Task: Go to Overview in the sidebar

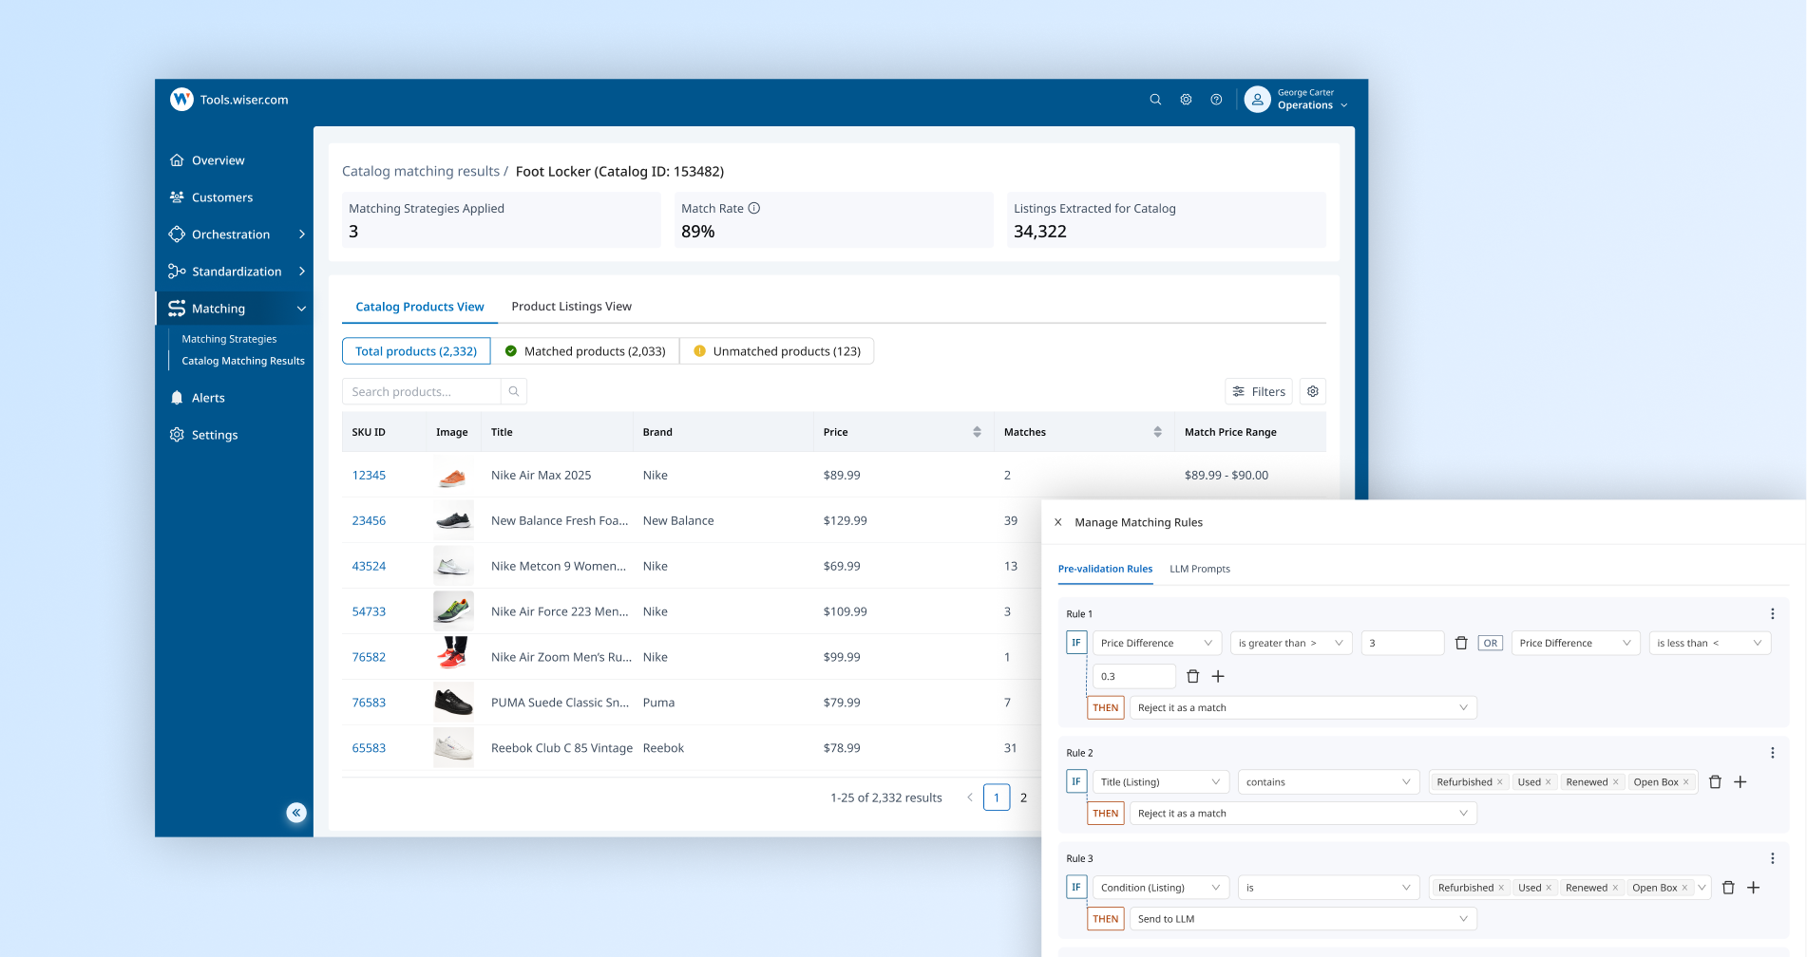Action: pyautogui.click(x=218, y=160)
